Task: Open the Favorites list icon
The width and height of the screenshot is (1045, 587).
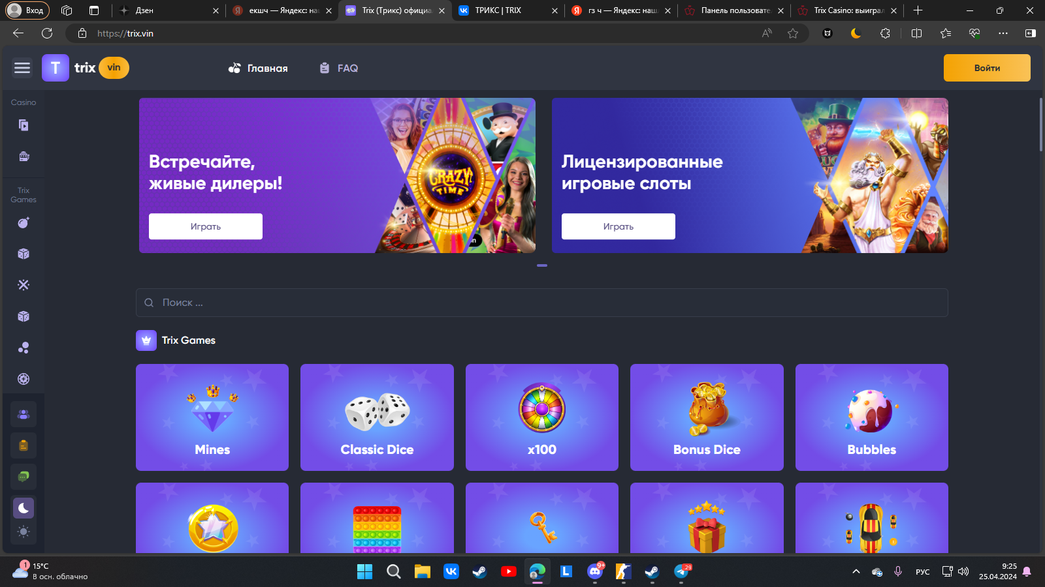Action: coord(945,33)
